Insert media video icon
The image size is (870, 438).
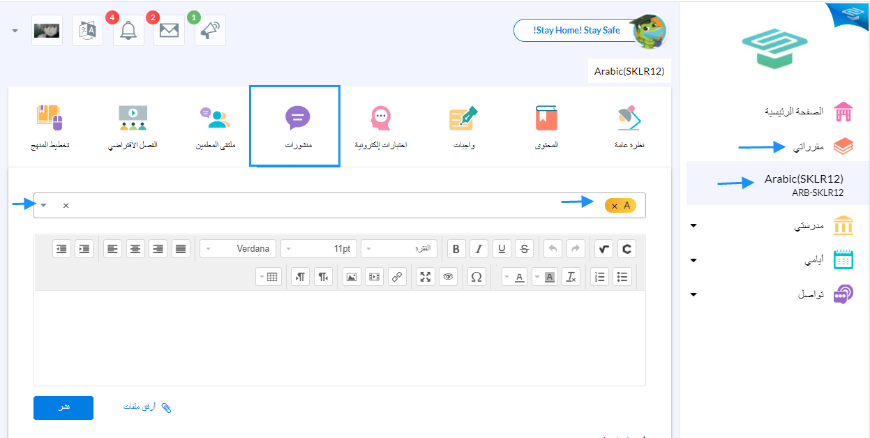tap(375, 277)
